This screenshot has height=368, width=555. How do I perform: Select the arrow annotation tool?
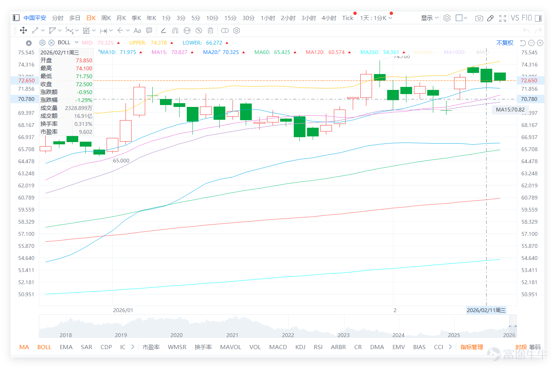pos(120,31)
